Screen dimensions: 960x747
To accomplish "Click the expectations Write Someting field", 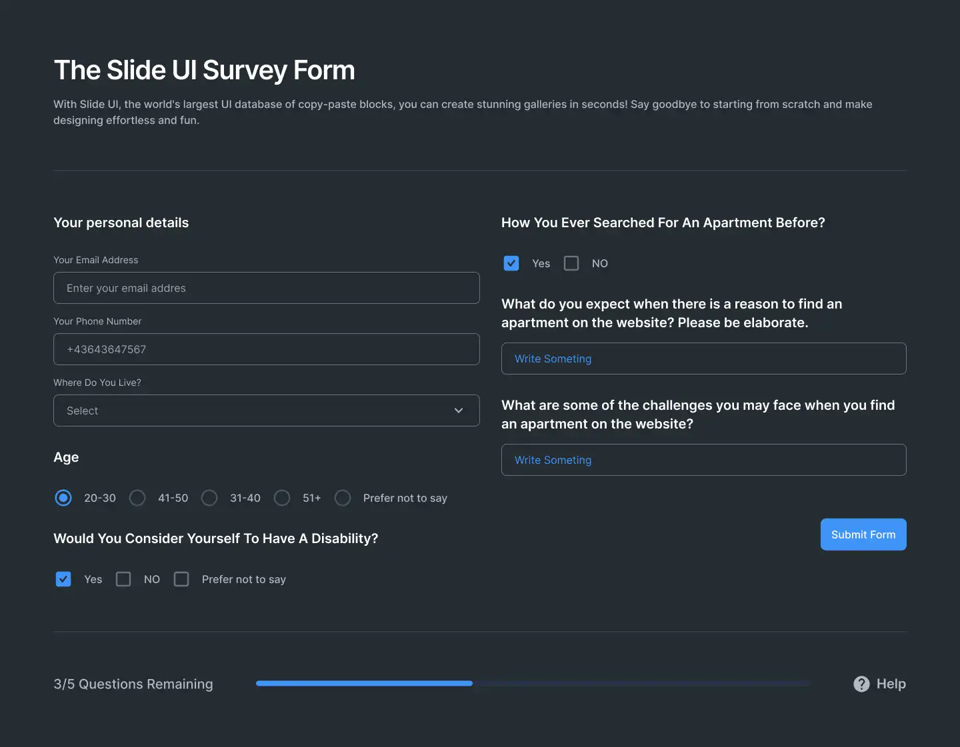I will pyautogui.click(x=704, y=359).
